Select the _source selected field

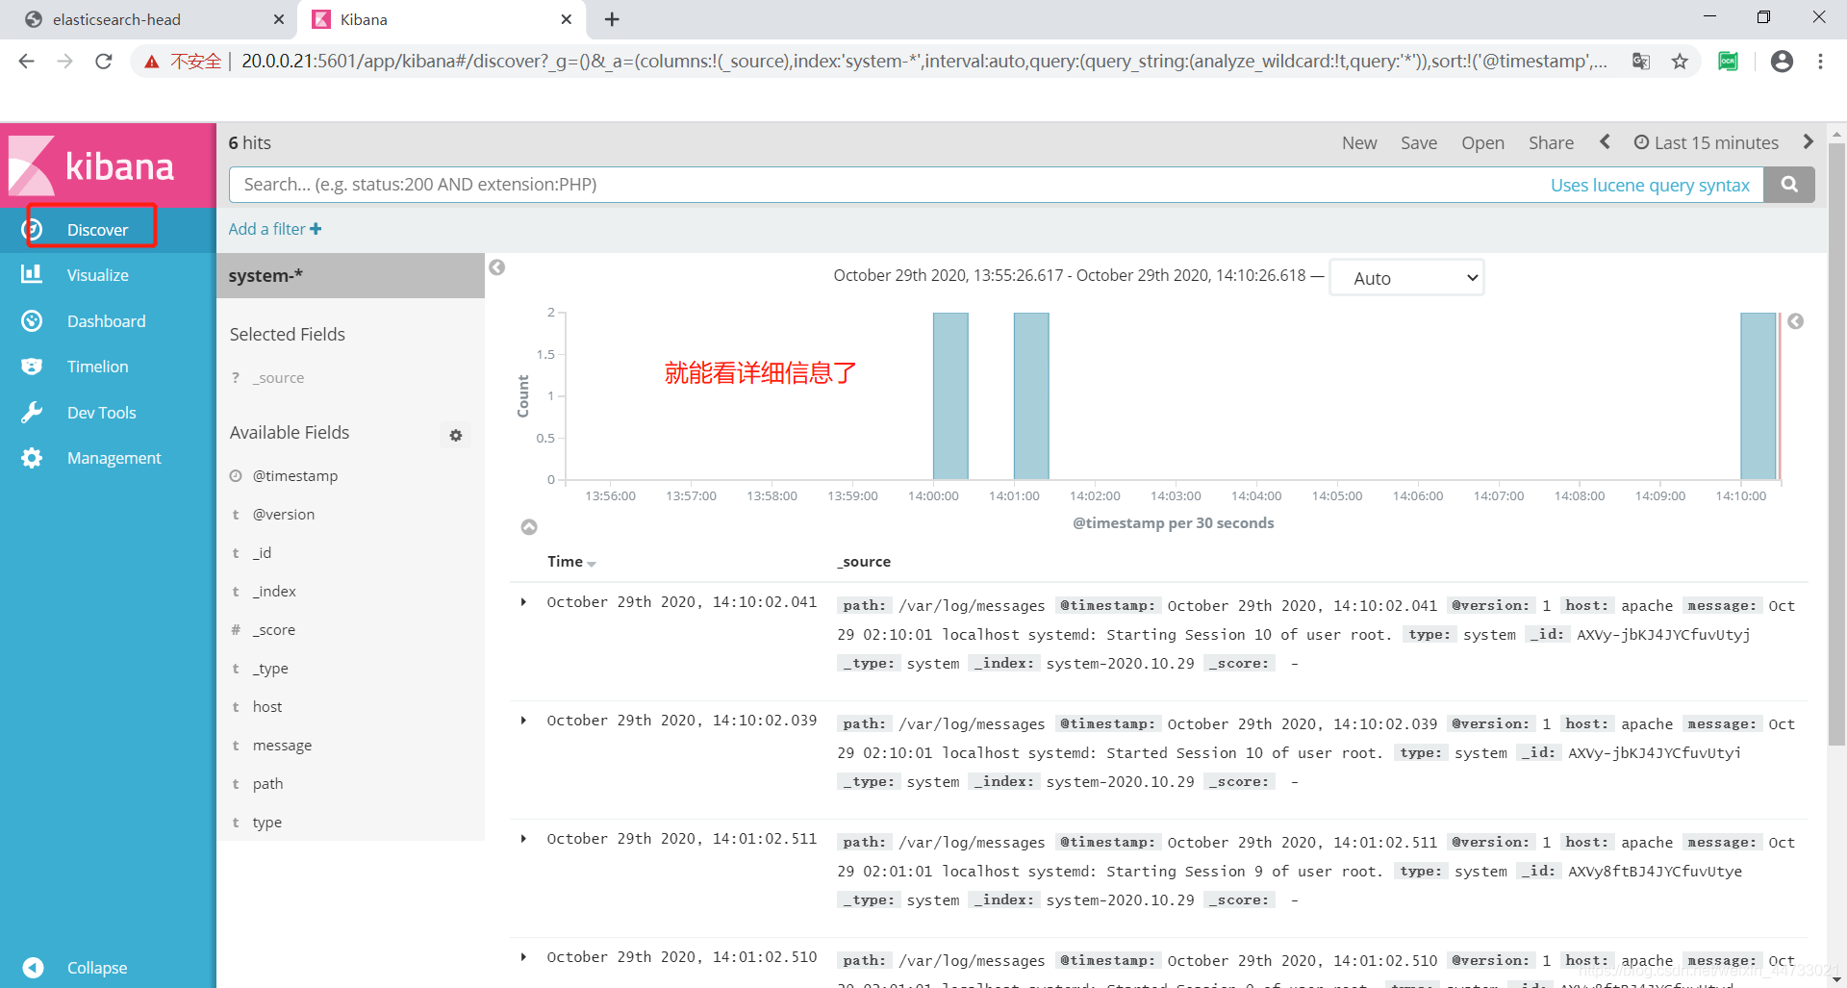click(278, 378)
